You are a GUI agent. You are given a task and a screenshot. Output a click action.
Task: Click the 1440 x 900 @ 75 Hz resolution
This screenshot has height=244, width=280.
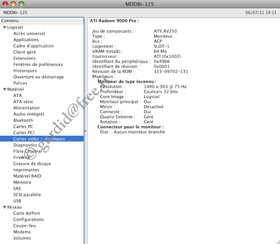coord(165,87)
